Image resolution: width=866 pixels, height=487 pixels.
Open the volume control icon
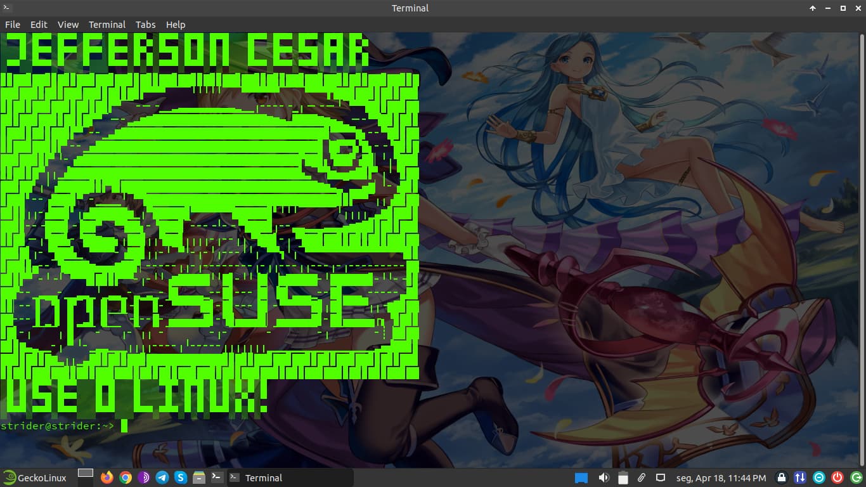click(604, 477)
